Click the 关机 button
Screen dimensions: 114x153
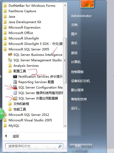pos(78,146)
